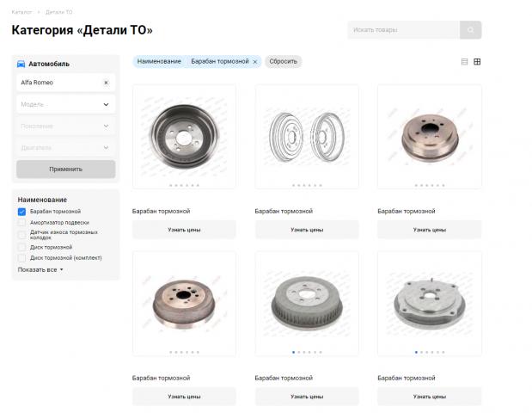Switch to grid view layout icon

(477, 62)
